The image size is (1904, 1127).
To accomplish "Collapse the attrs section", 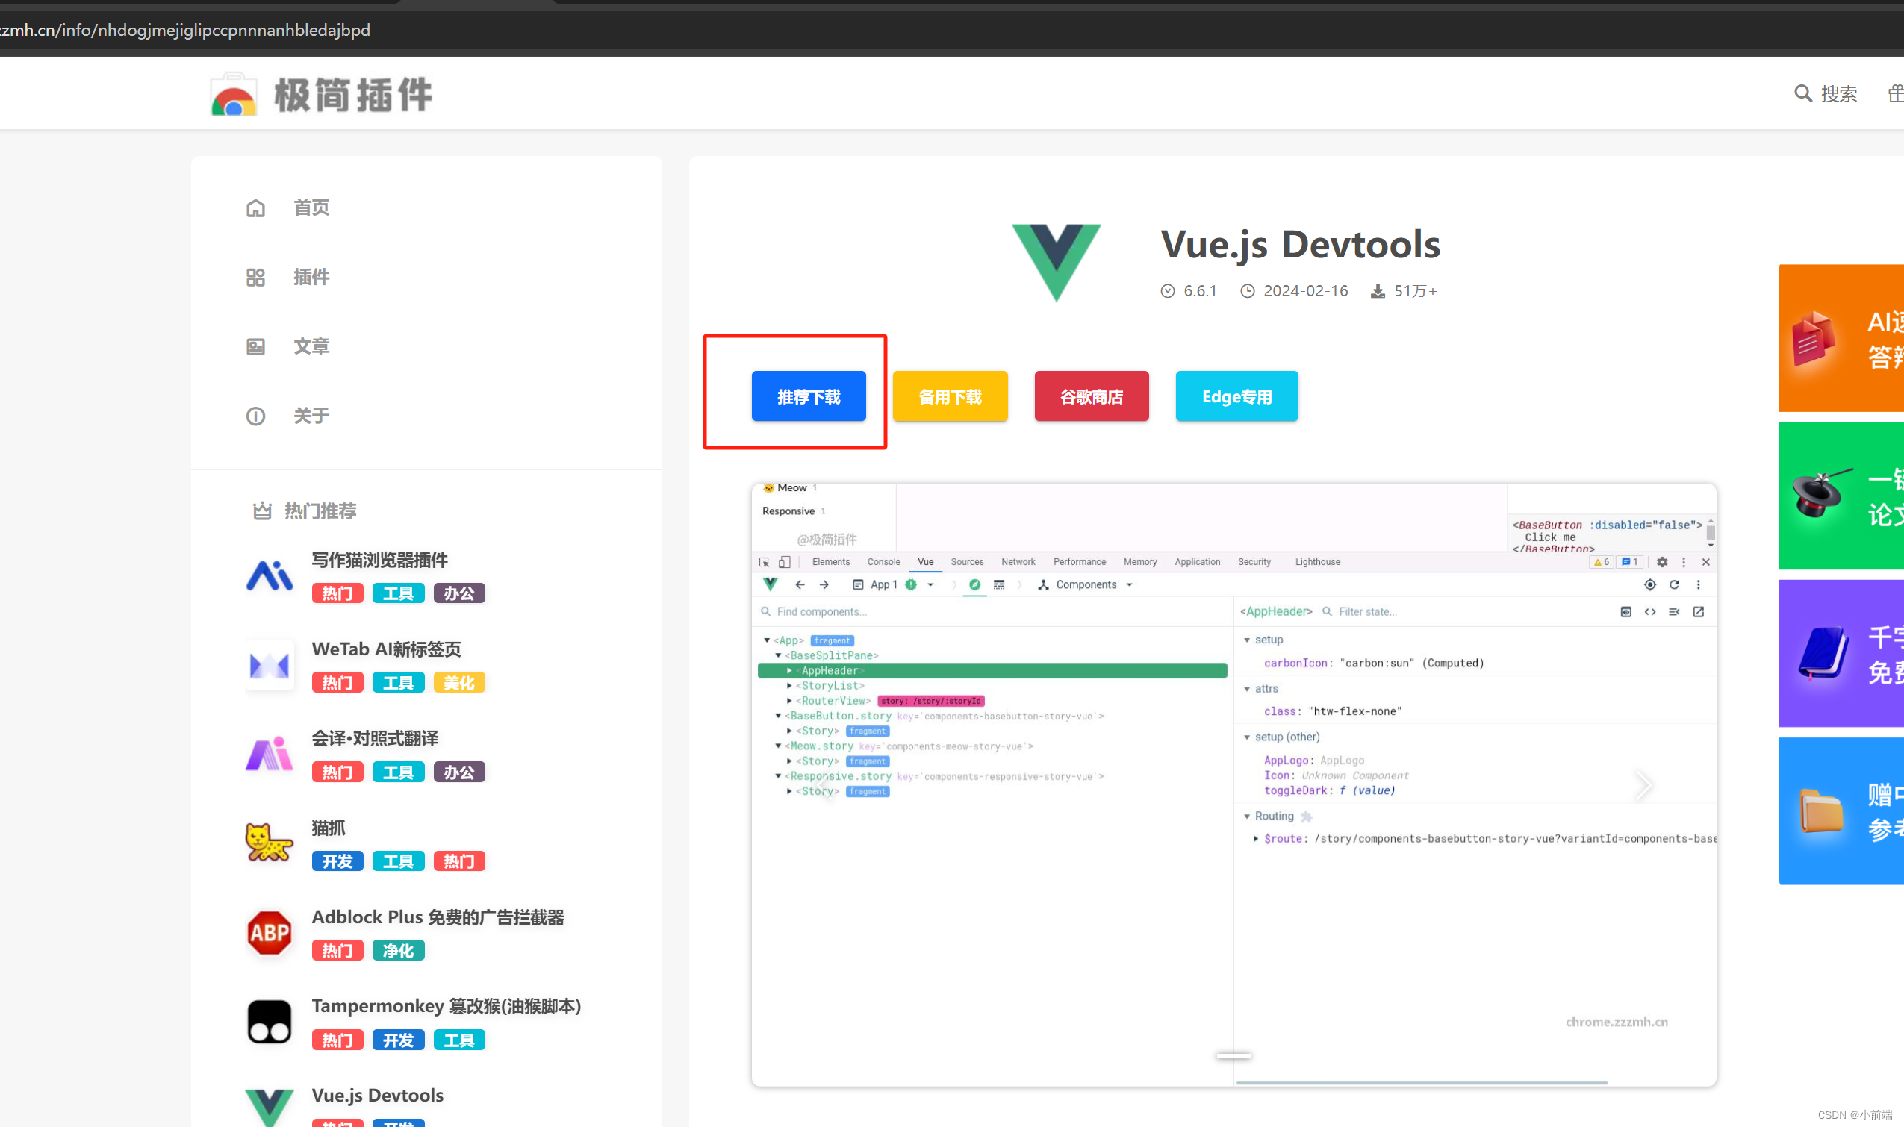I will coord(1247,689).
